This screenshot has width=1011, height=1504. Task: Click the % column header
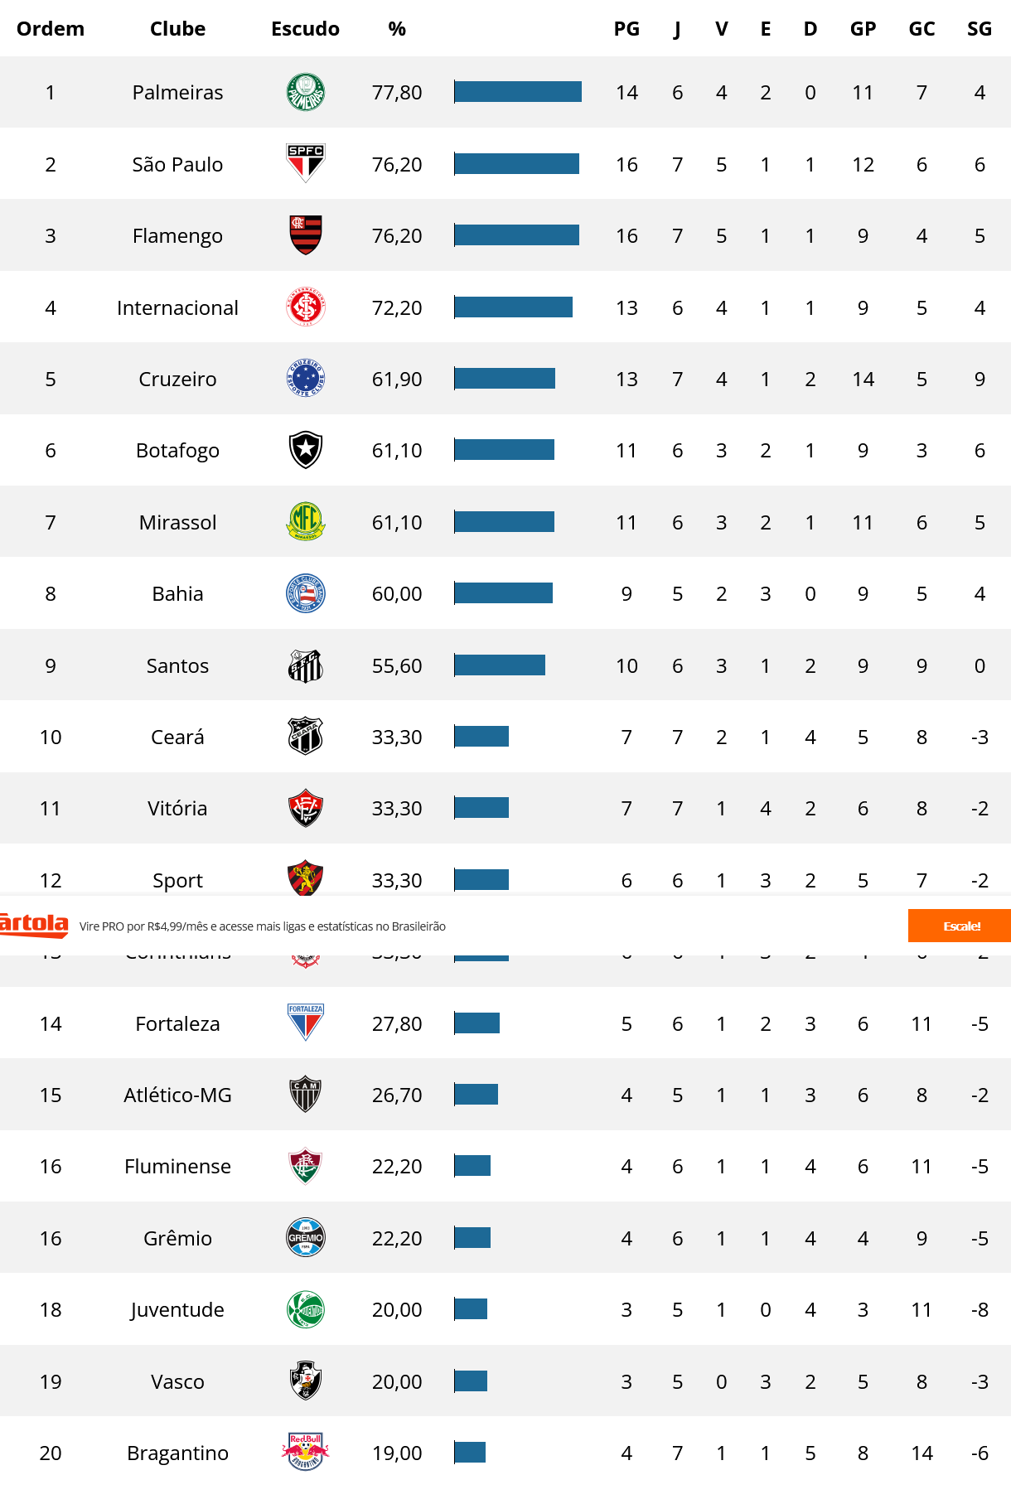click(x=397, y=29)
